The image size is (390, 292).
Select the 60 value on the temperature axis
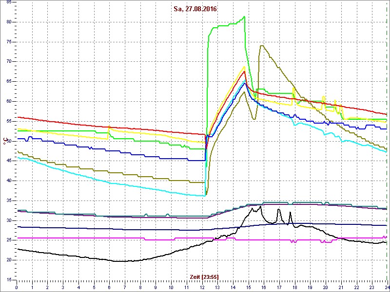8,101
